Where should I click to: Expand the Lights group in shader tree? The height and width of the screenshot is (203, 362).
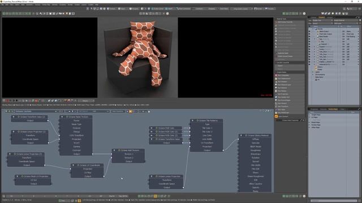point(313,72)
